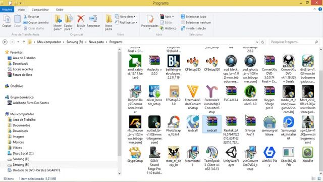Expand the Abrir dropdown in ribbon
Screen dimensions: 323x182
(167, 17)
